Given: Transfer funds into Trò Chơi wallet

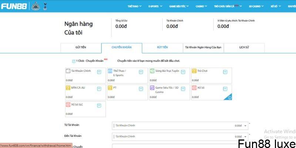Looking at the screenshot, I should point(225,72).
